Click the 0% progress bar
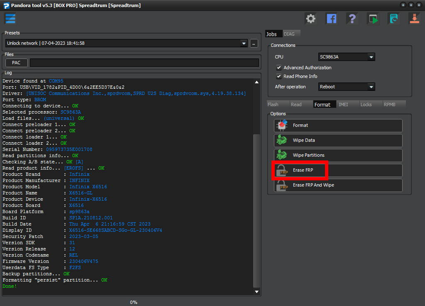Image resolution: width=425 pixels, height=306 pixels. [134, 302]
